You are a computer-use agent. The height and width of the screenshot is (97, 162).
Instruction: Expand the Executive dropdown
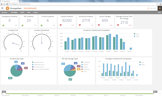click(x=5, y=12)
